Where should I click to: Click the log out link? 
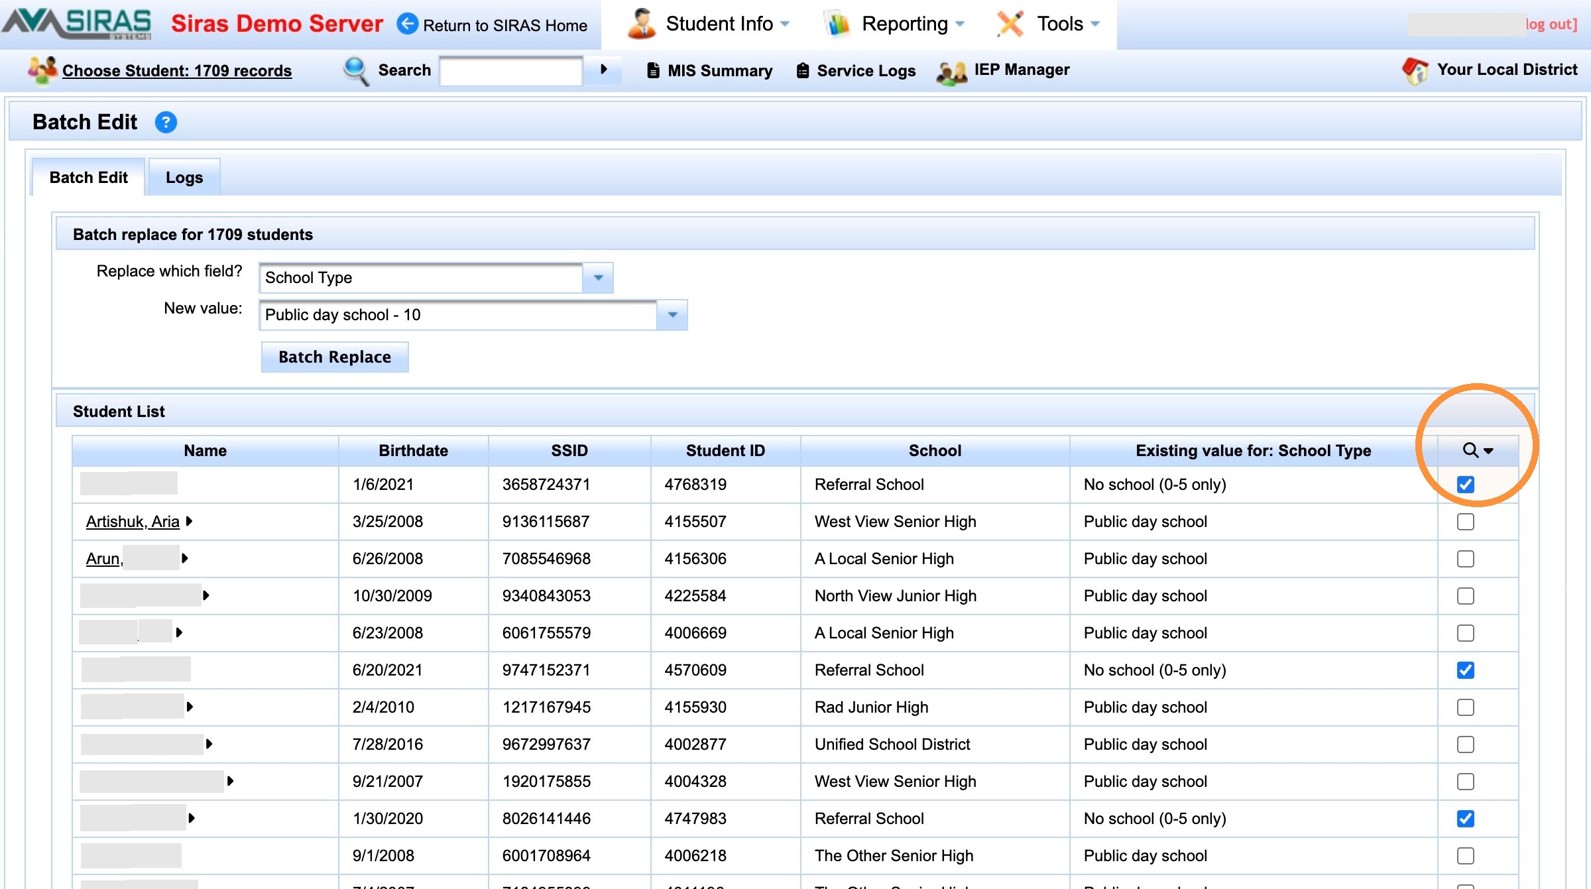coord(1551,24)
